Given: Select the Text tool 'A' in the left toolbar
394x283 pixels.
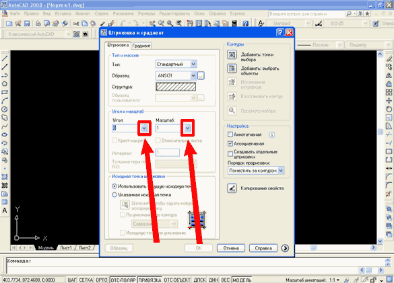Looking at the screenshot, I should pos(5,210).
